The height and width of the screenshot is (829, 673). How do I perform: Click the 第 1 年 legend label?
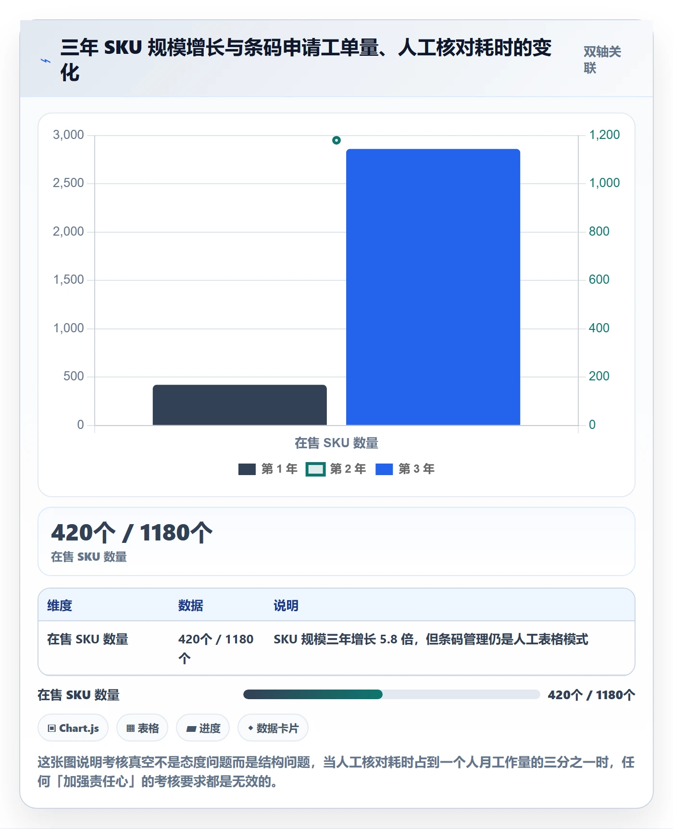coord(279,469)
